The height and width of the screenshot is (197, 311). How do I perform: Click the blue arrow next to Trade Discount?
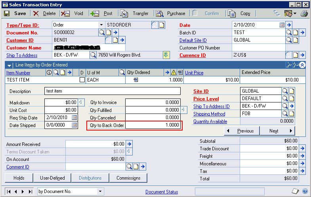(x=302, y=148)
